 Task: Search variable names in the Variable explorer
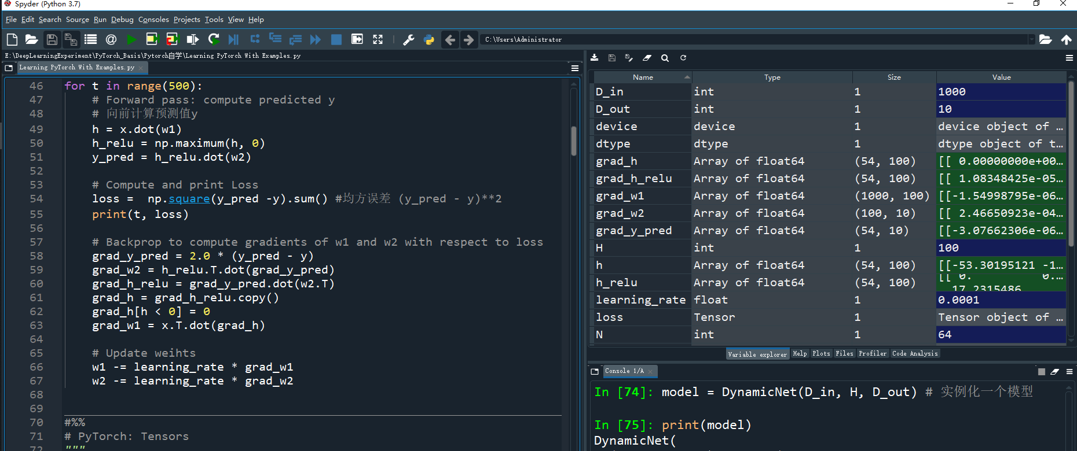click(x=665, y=58)
